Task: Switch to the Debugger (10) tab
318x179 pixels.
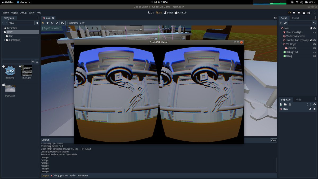Action: (x=59, y=176)
